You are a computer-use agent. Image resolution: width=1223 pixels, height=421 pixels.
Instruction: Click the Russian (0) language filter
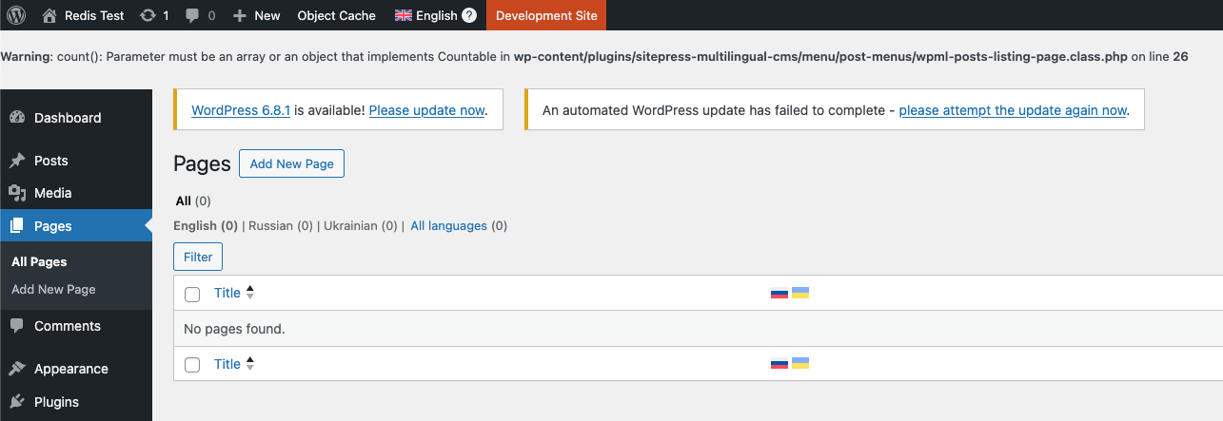click(281, 226)
